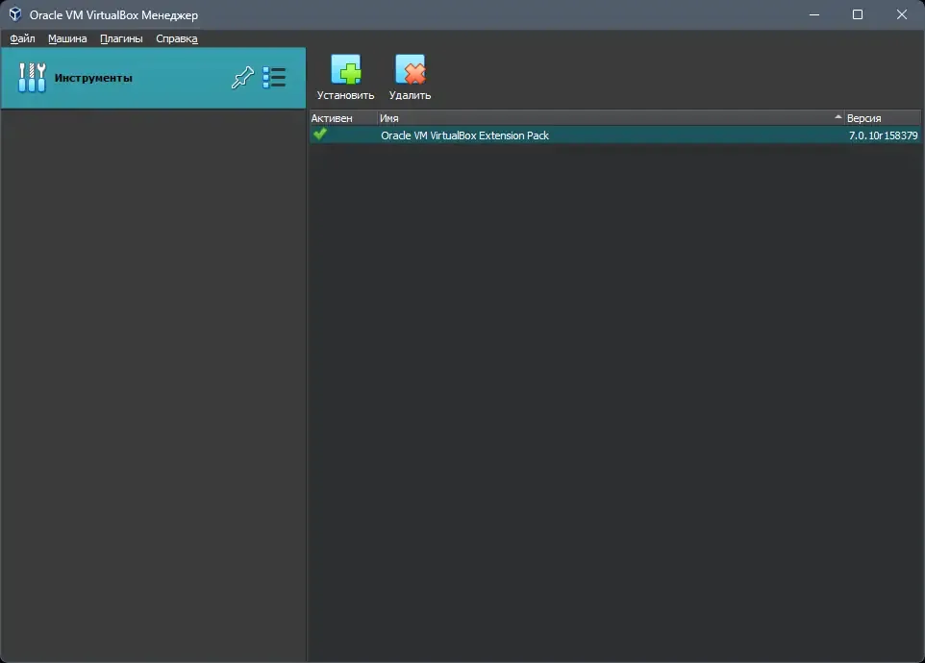Click the wrench and screwdriver Tools icon
The image size is (925, 663).
(x=32, y=78)
